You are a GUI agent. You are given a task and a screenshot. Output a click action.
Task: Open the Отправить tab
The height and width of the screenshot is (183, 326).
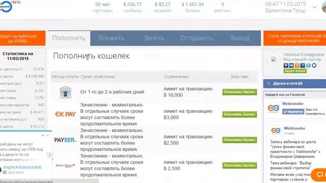(197, 38)
